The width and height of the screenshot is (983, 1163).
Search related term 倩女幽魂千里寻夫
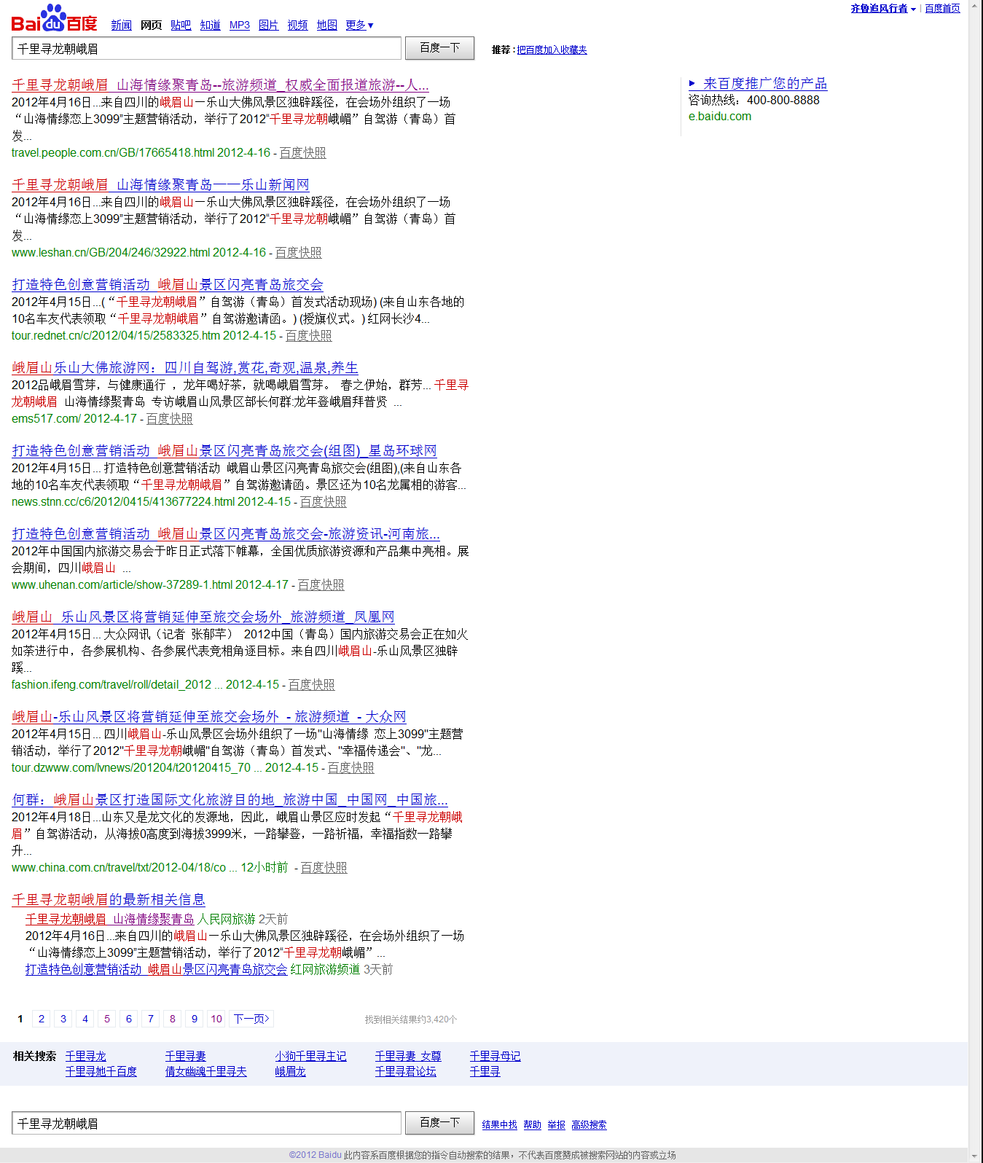click(x=206, y=1072)
